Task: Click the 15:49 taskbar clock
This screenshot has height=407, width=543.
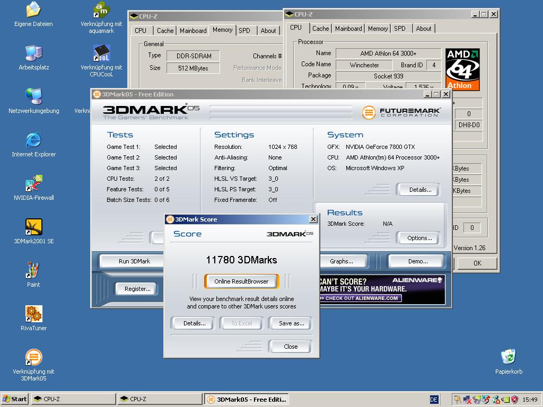Action: pos(530,400)
